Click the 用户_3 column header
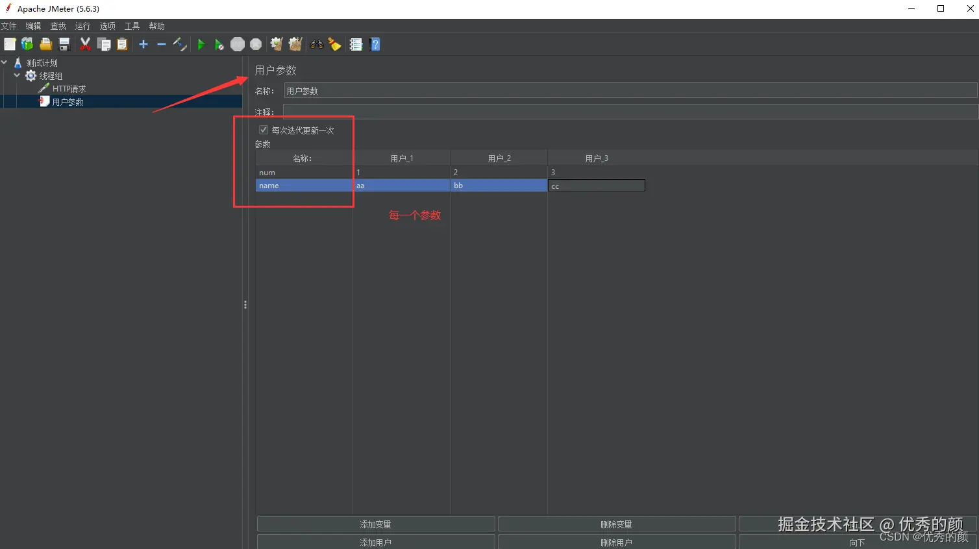 click(597, 158)
